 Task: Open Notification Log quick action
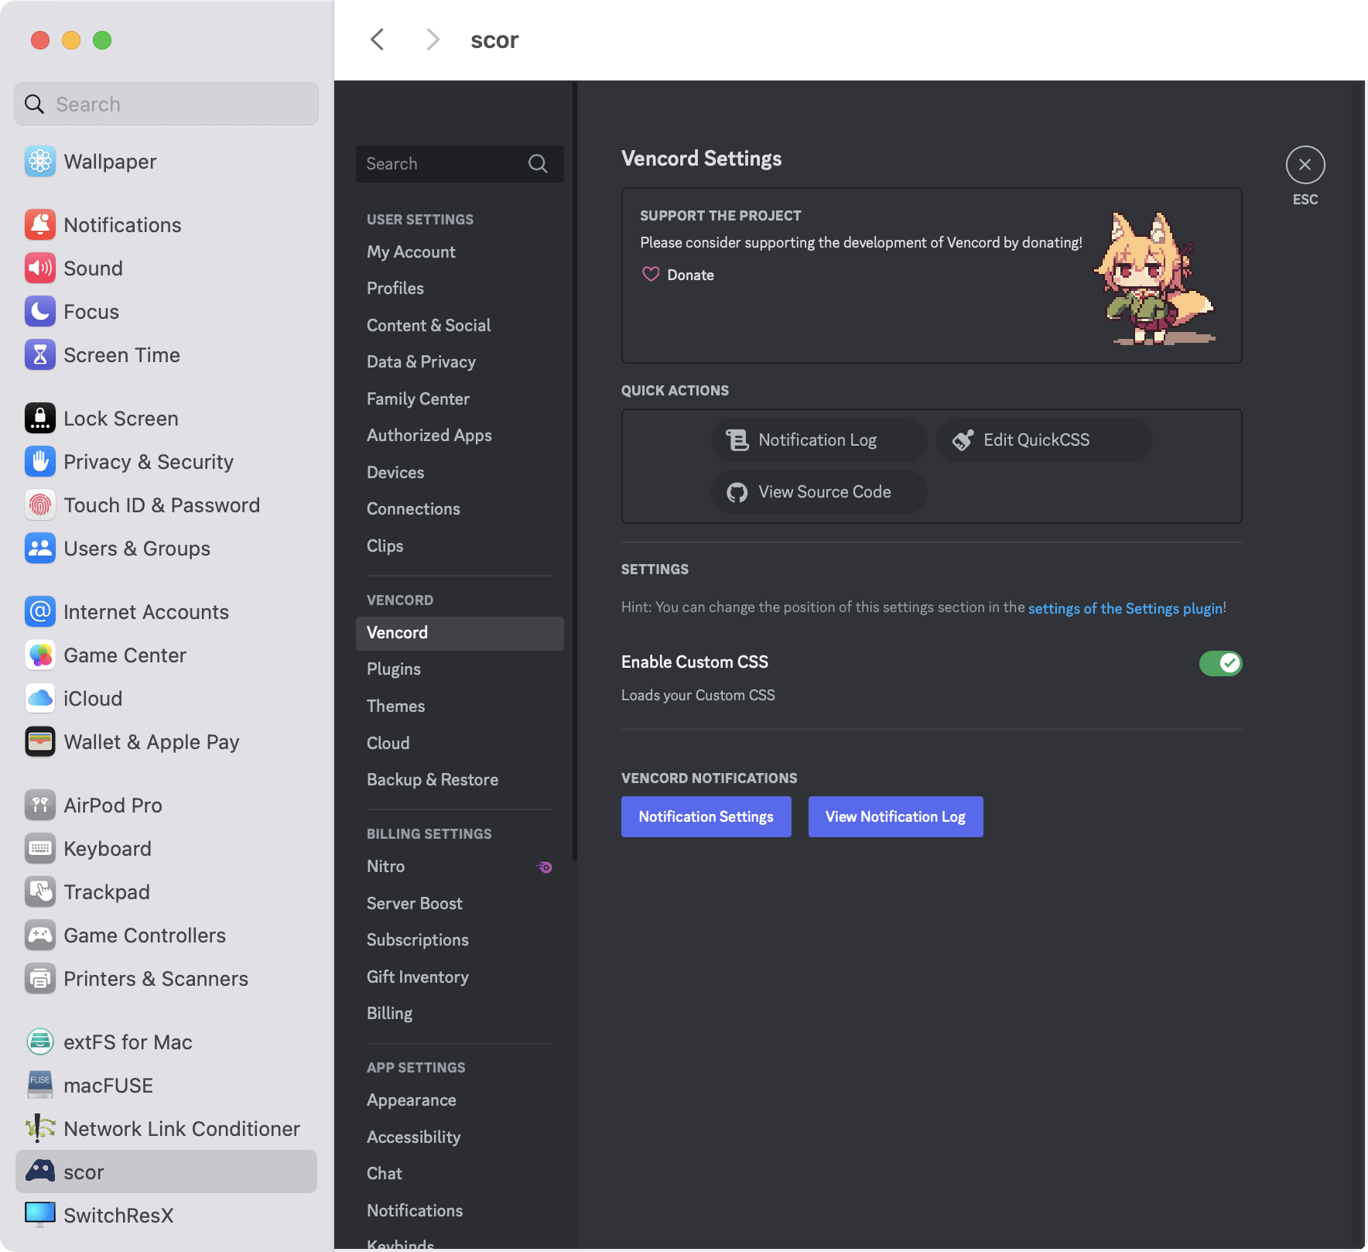[819, 440]
